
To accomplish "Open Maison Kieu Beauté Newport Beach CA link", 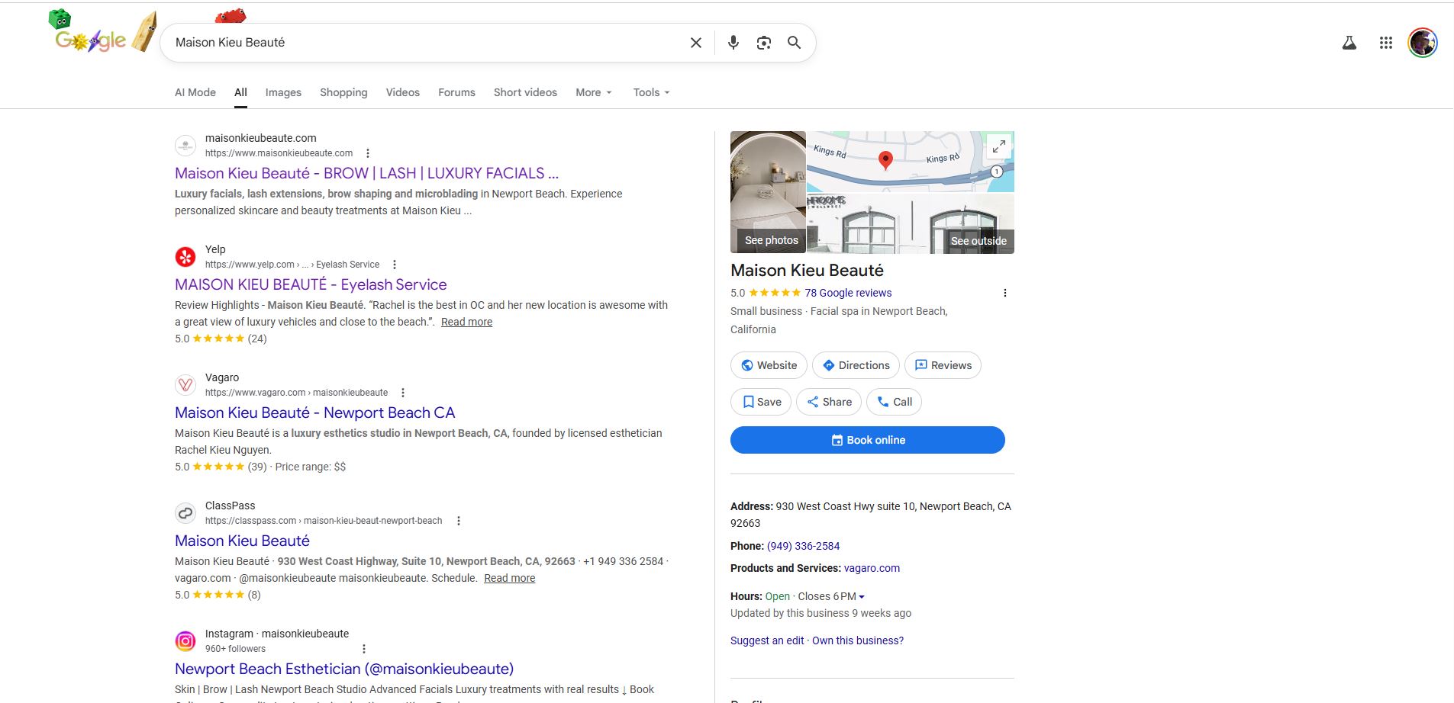I will point(314,412).
